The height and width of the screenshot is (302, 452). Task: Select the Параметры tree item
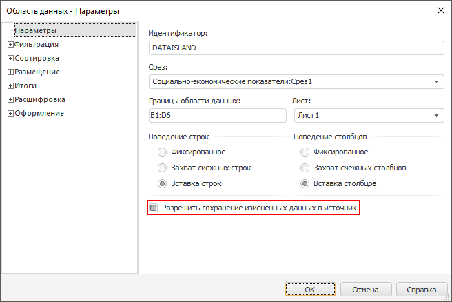tap(36, 31)
